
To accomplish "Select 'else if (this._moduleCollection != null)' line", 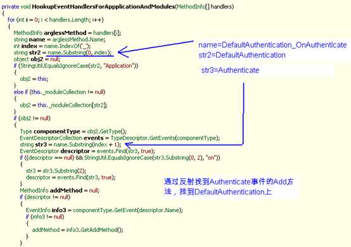I will pyautogui.click(x=60, y=92).
